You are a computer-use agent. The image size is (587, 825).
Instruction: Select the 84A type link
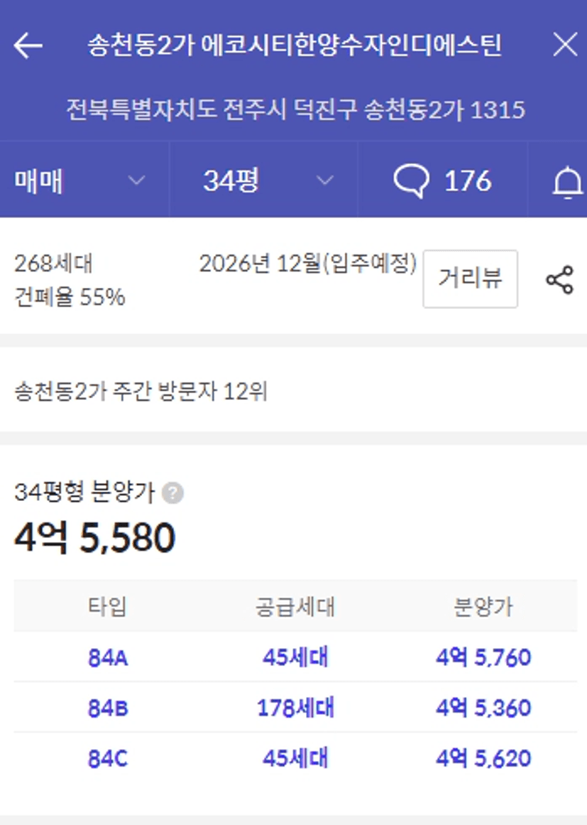pos(108,658)
